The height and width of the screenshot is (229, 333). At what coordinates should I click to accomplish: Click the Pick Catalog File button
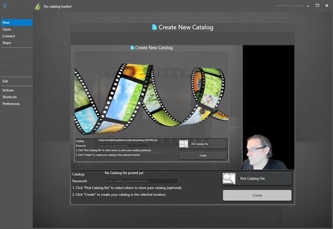257,179
